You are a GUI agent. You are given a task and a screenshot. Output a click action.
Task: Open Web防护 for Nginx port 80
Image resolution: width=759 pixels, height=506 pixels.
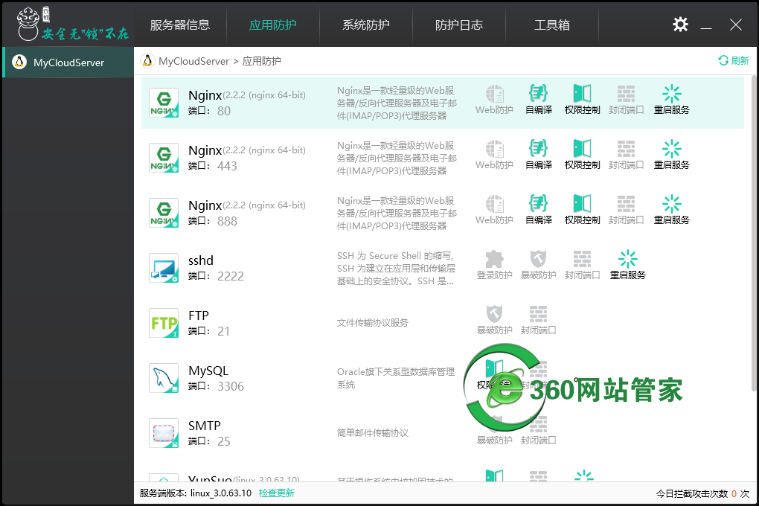pos(494,100)
